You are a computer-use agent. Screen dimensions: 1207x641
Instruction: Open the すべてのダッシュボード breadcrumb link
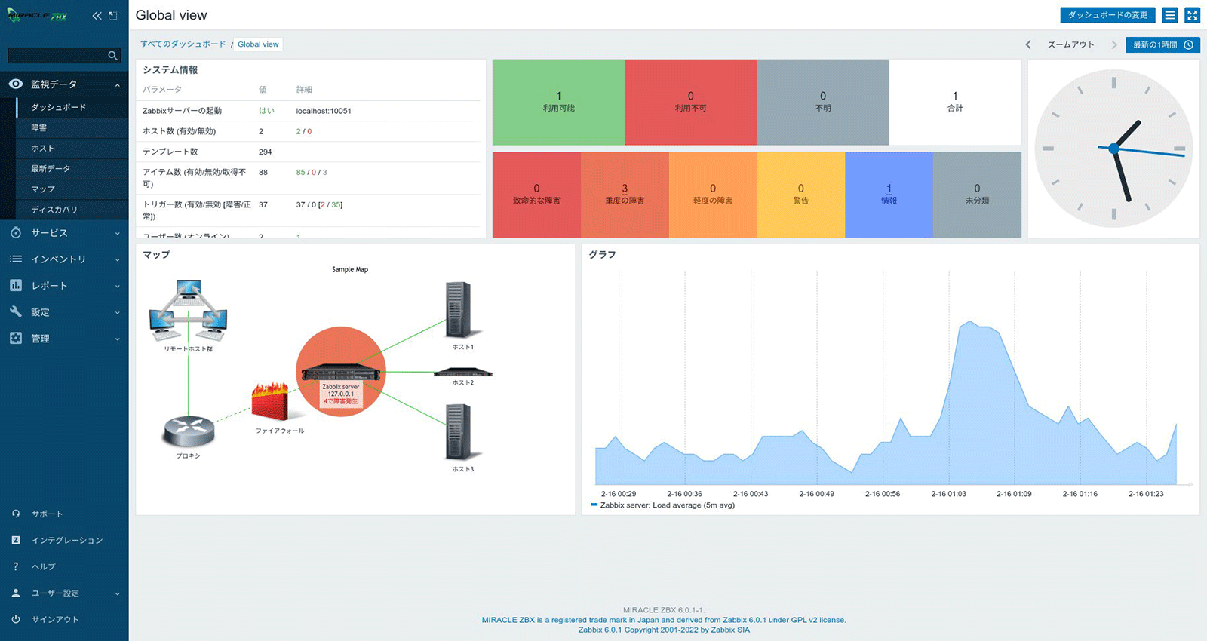point(183,44)
